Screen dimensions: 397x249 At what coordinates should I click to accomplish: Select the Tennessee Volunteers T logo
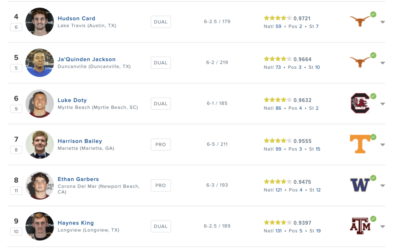pos(360,144)
